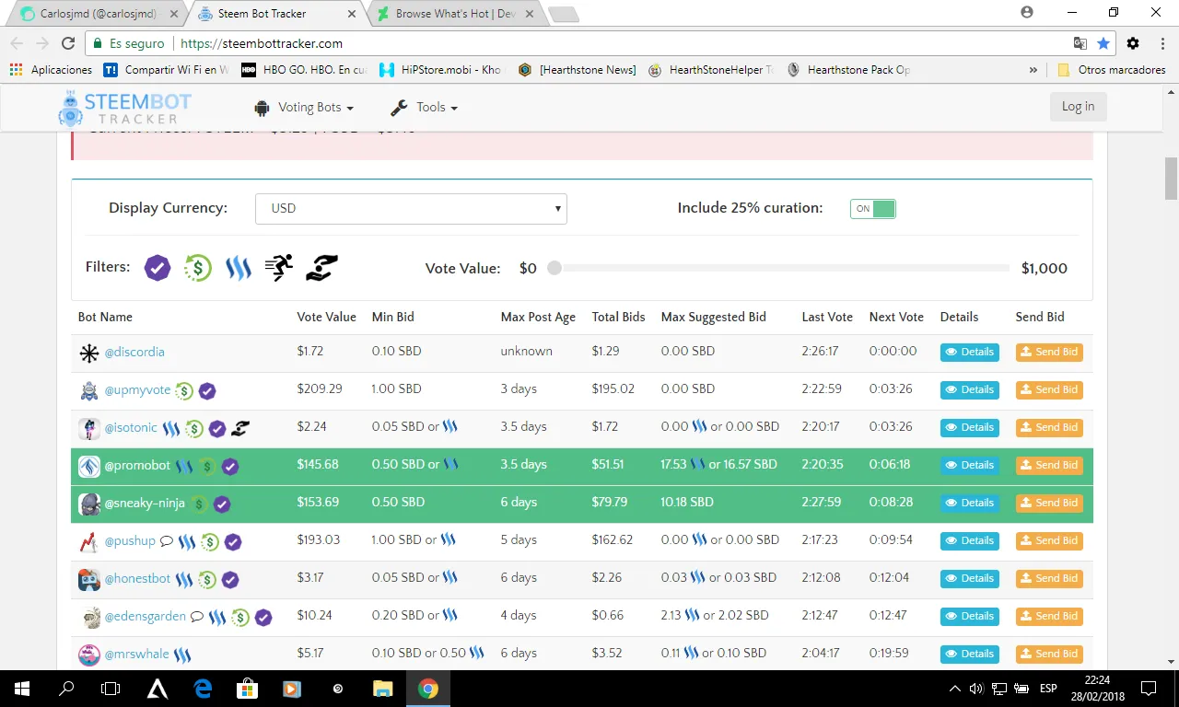Open the Aplicaciones bookmarks shortcut
The width and height of the screenshot is (1179, 707).
tap(51, 70)
